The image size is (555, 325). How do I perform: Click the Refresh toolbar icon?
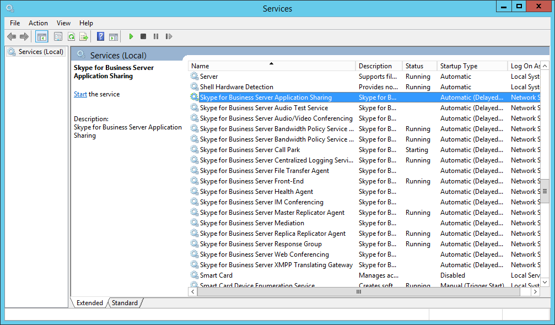pos(71,36)
